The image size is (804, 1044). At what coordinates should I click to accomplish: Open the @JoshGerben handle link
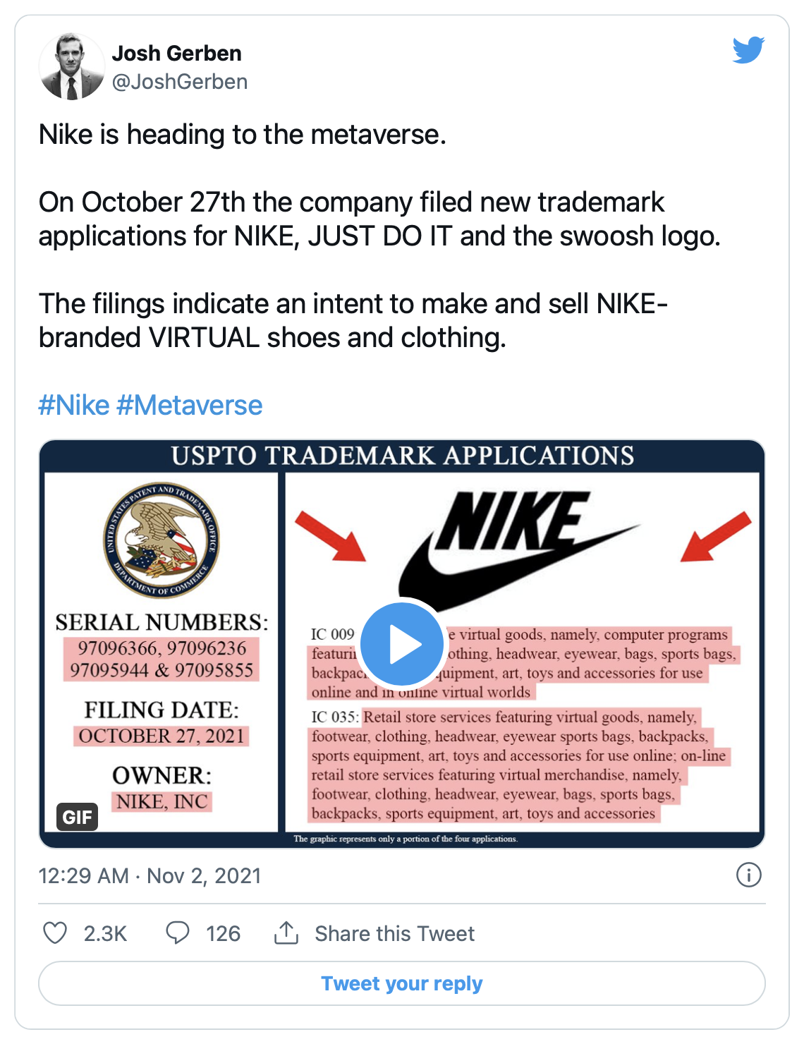(180, 82)
